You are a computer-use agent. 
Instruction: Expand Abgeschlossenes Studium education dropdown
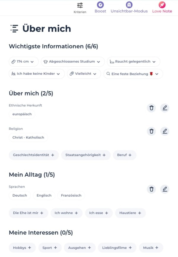[x=73, y=62]
